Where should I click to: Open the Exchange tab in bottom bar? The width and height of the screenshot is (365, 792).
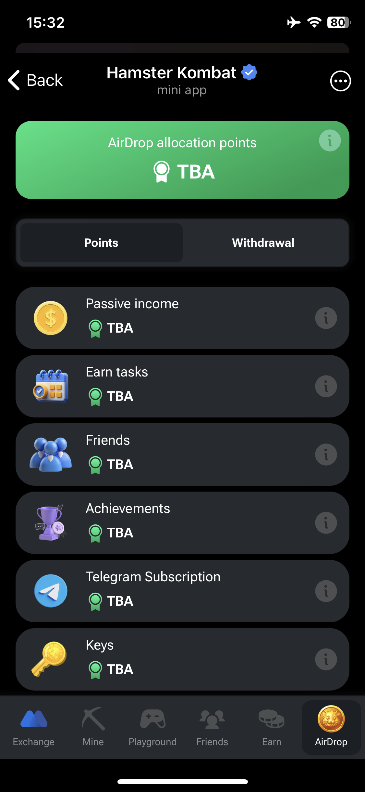coord(34,727)
